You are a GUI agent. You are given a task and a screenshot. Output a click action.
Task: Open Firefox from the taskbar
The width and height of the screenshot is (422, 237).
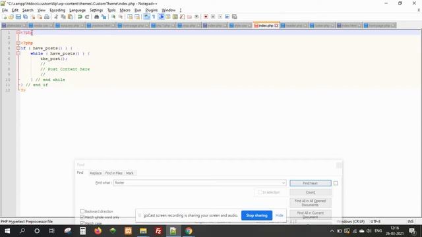pyautogui.click(x=98, y=231)
